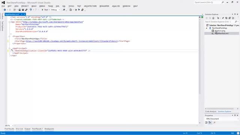Open the ARCHITECTURE menu

click(90, 6)
